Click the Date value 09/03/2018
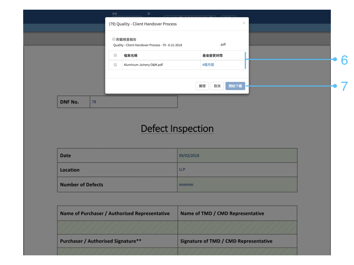 click(189, 156)
